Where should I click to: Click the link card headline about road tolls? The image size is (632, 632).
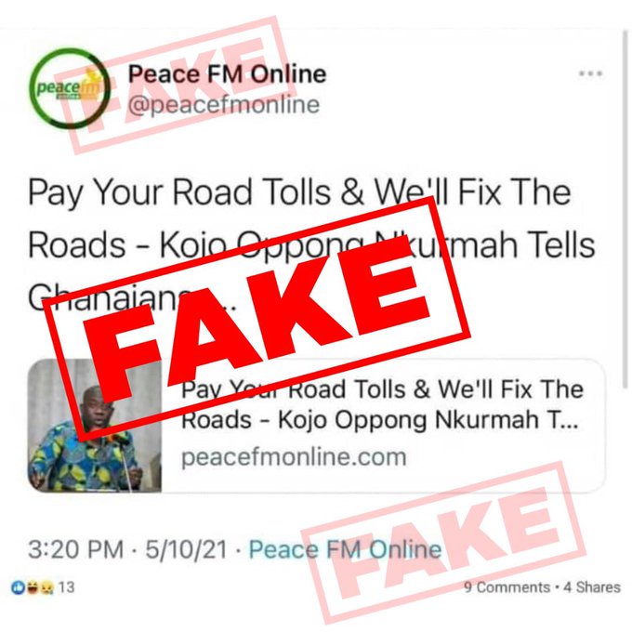click(382, 404)
